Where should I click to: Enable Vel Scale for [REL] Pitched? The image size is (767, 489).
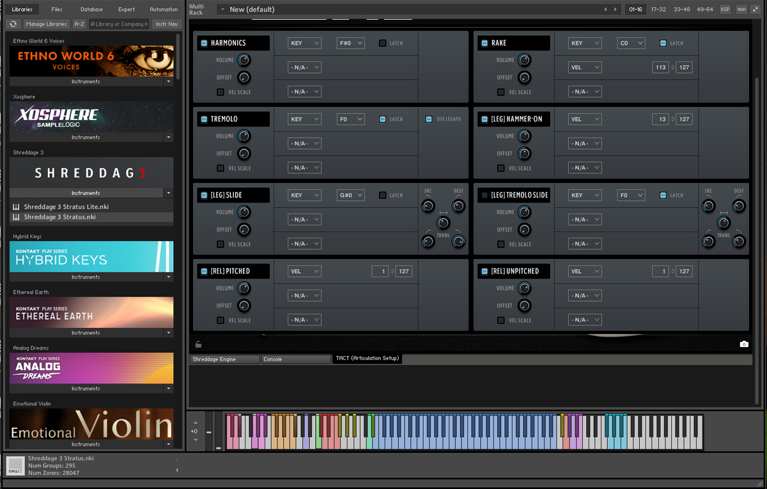[x=221, y=320]
